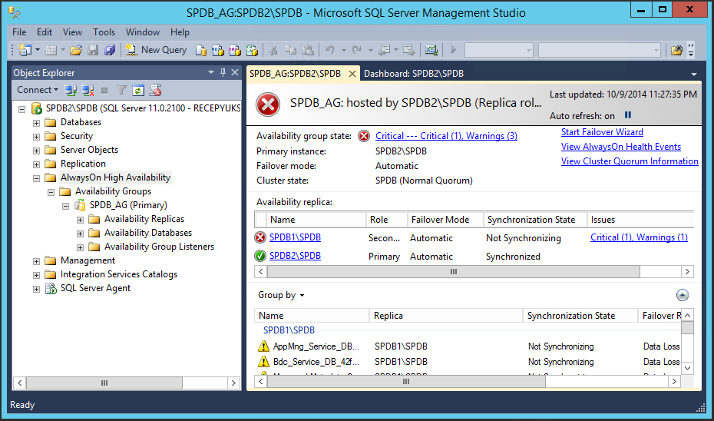Expand the Availability Replicas folder
This screenshot has width=714, height=421.
[x=80, y=220]
